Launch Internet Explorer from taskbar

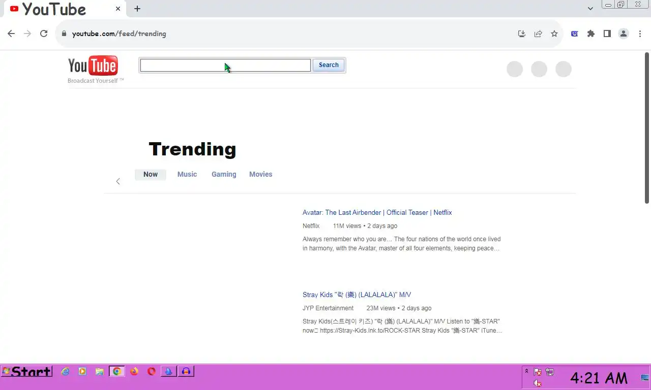click(65, 371)
